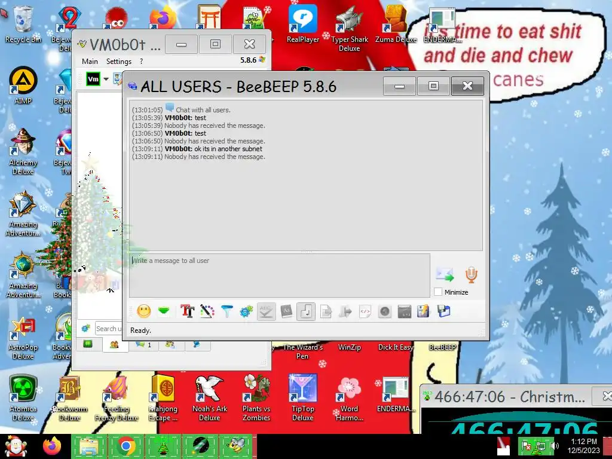The height and width of the screenshot is (459, 612).
Task: Toggle the dictionary word completer icon
Action: click(x=286, y=311)
